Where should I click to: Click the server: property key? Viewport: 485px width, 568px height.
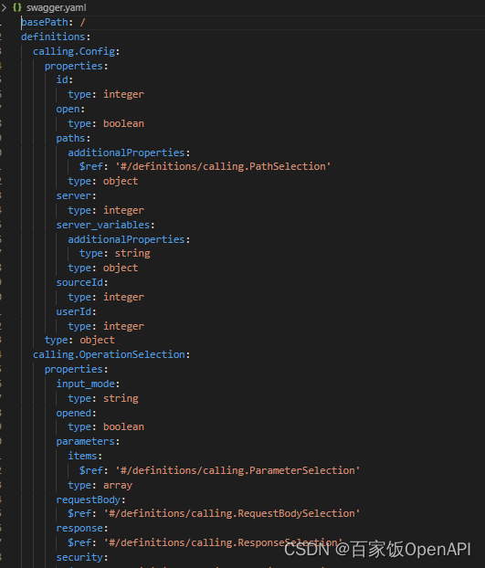click(76, 196)
